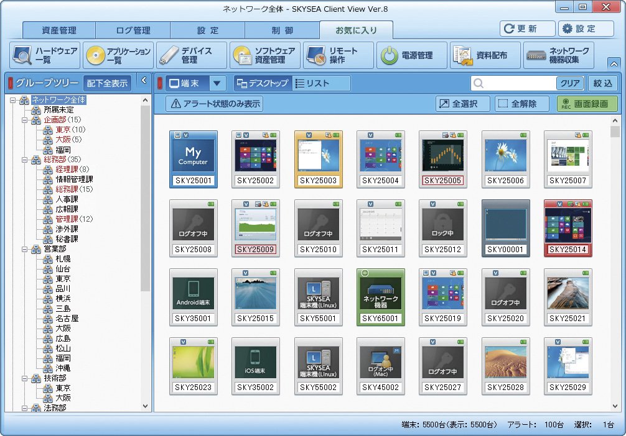Viewport: 626px width, 436px height.
Task: Click the ネットワーク全体 root node icon
Action: point(24,99)
